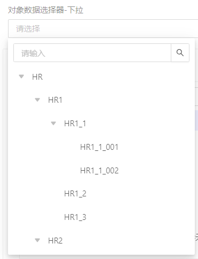Click the magnifier search icon
This screenshot has width=198, height=259.
click(x=180, y=53)
